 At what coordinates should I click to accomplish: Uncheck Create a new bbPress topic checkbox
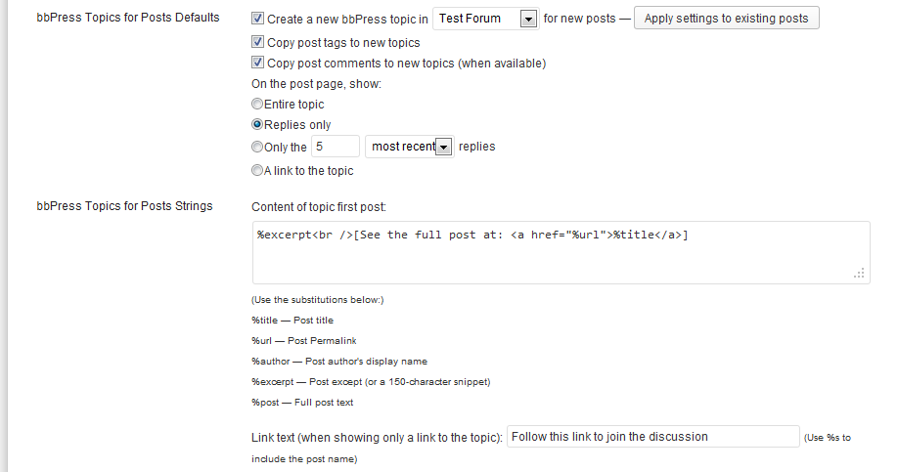coord(257,19)
